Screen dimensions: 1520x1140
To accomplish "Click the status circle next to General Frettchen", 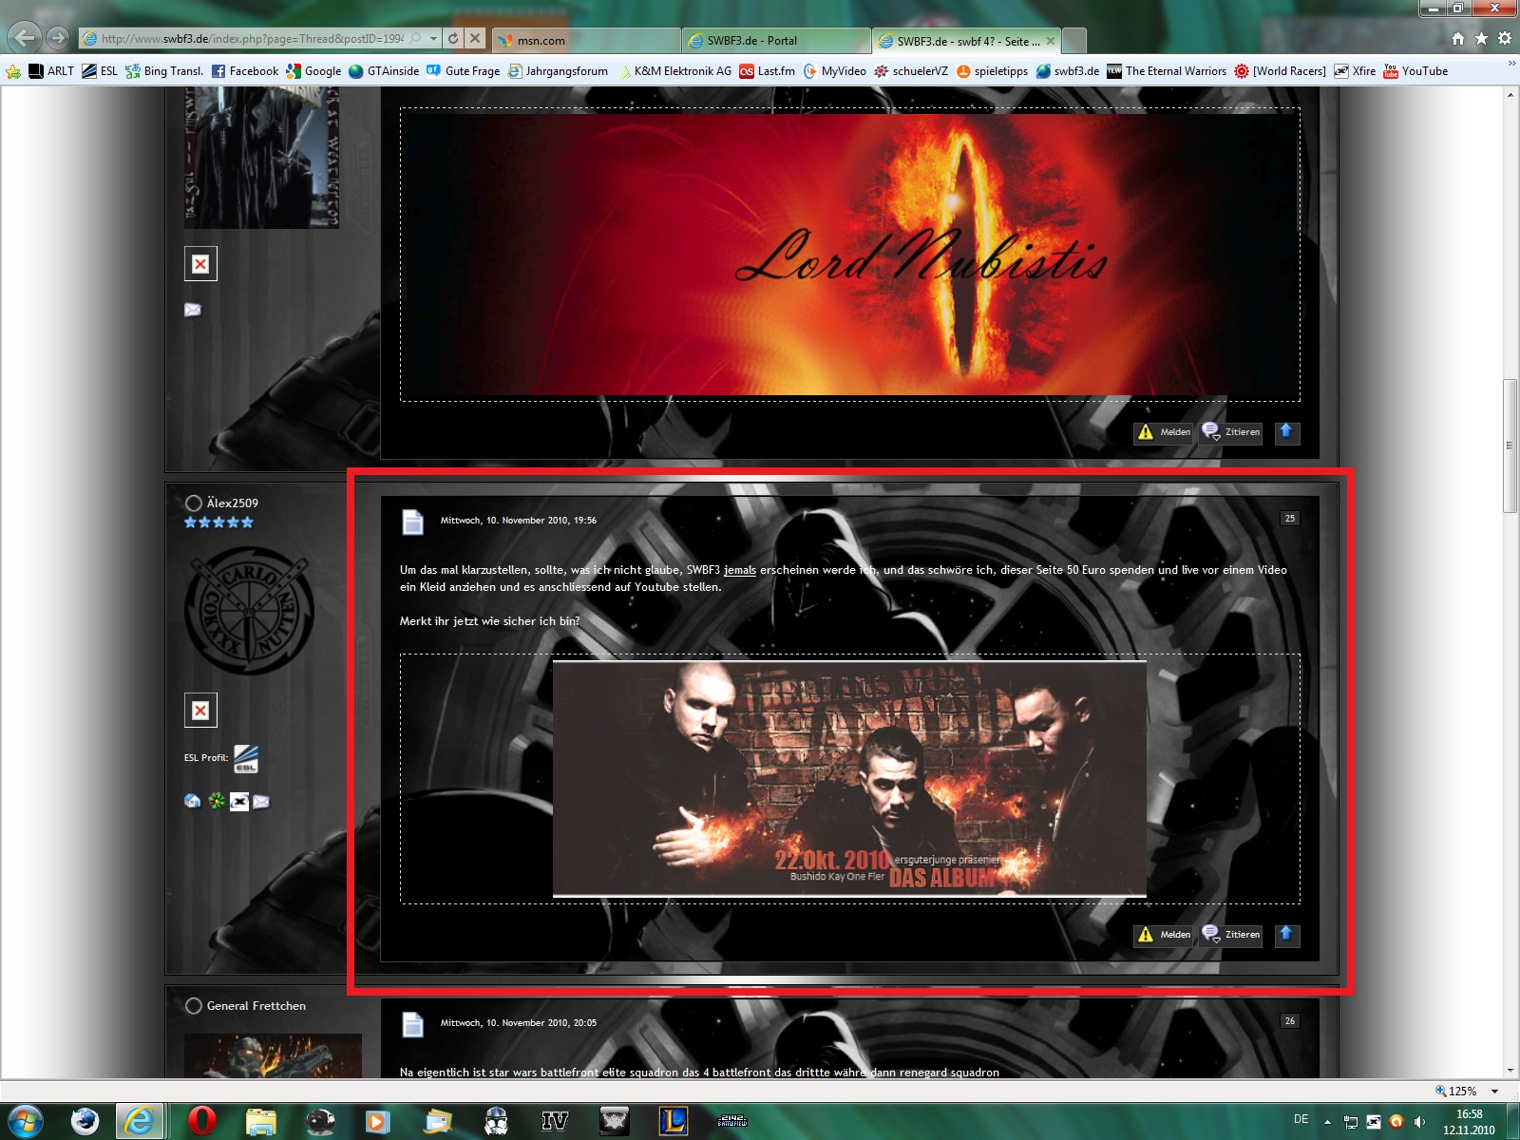I will (x=194, y=1006).
